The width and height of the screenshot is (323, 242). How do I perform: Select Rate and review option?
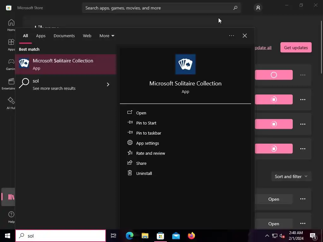(150, 153)
